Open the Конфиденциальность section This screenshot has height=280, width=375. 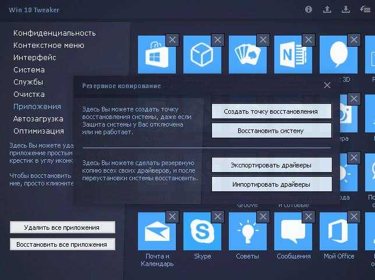point(55,33)
